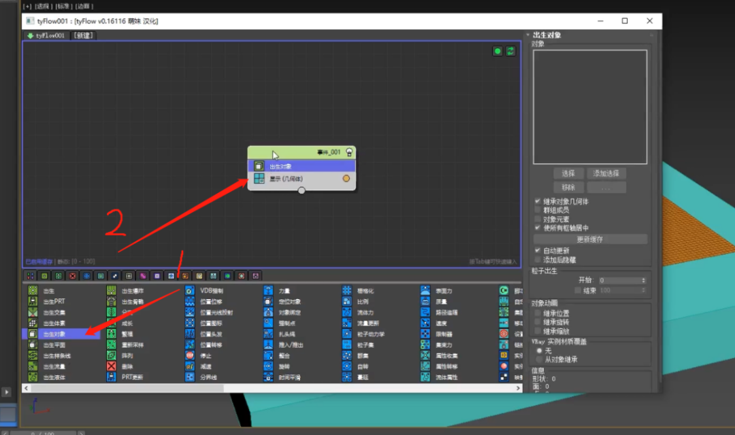Select the 出生 (Birth) operator icon
Image resolution: width=735 pixels, height=435 pixels.
32,289
